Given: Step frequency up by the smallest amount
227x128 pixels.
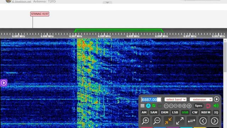Looking at the screenshot, I should coord(180,106).
